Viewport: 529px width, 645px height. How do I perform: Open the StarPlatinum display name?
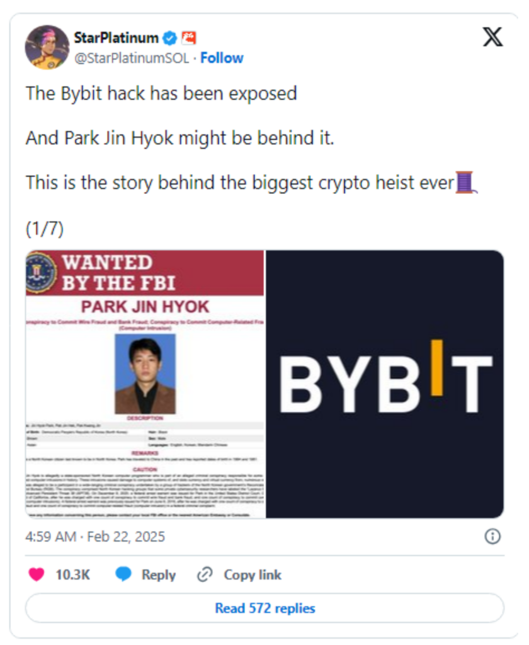click(116, 38)
